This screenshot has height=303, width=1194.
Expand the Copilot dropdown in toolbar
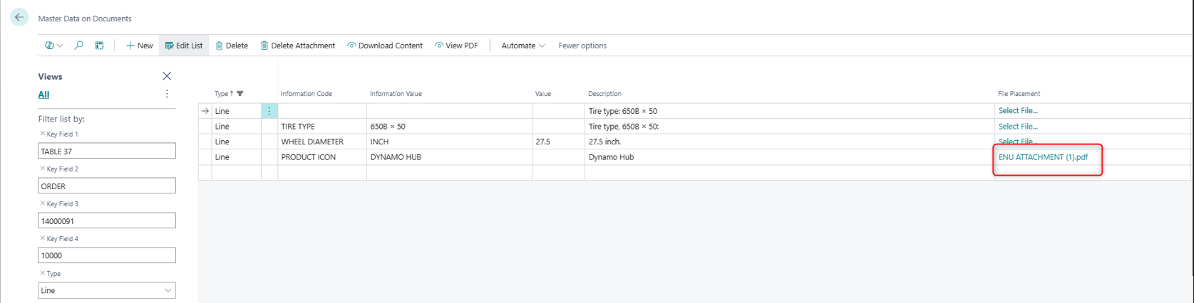click(x=53, y=46)
